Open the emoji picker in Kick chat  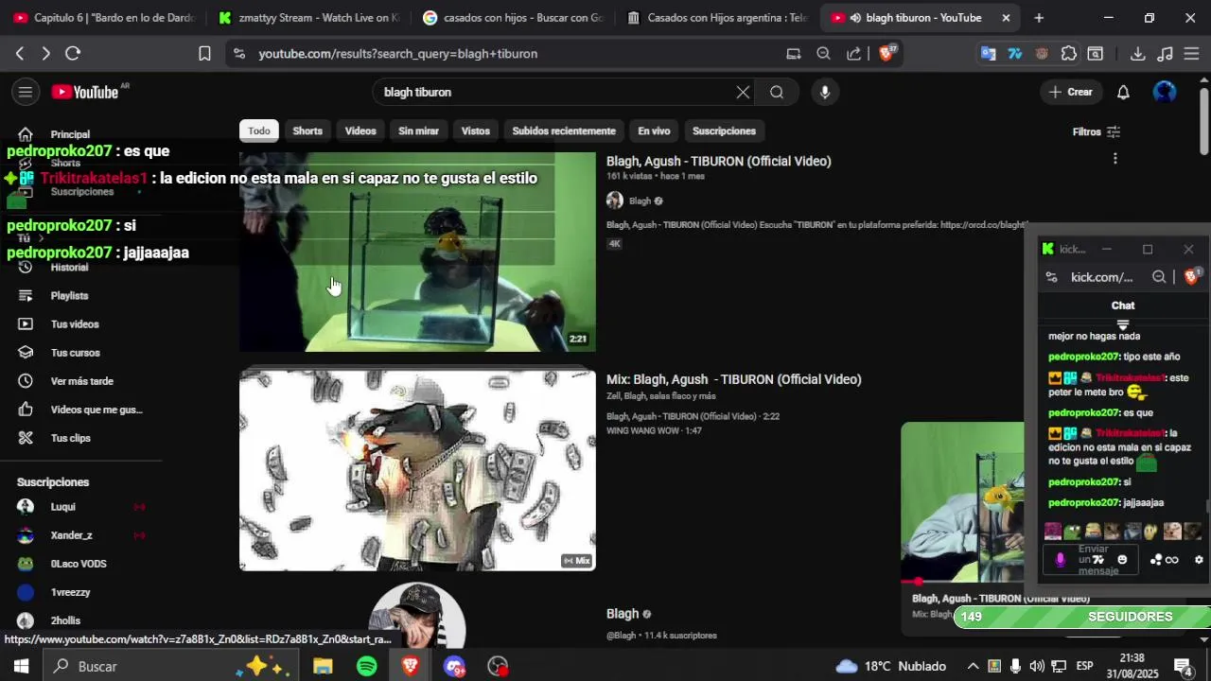click(1122, 560)
